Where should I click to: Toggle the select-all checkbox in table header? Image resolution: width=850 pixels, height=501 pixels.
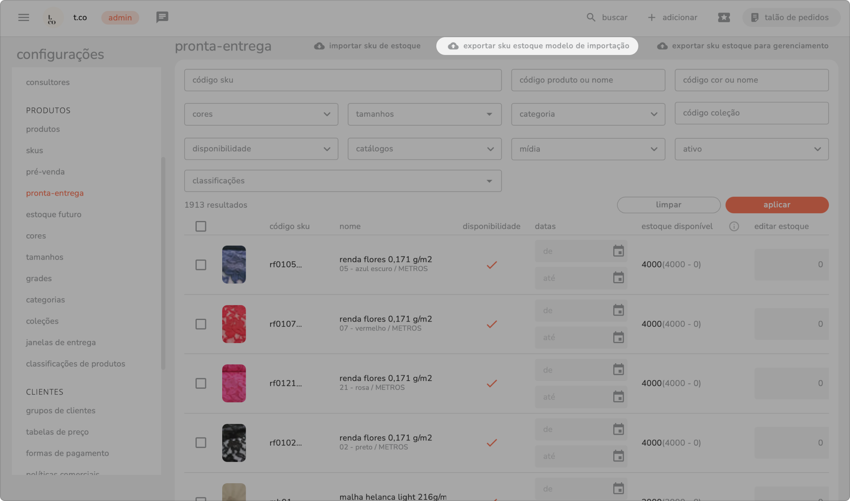[201, 226]
